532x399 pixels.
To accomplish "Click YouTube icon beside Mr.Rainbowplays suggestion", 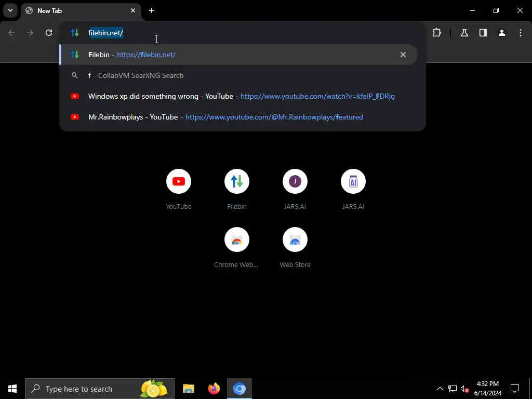I will point(75,117).
